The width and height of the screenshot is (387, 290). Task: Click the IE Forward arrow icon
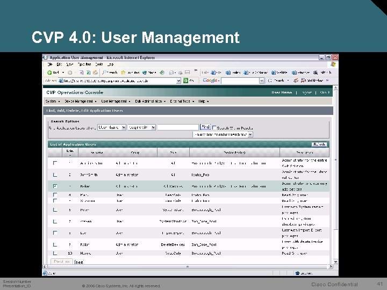click(70, 73)
